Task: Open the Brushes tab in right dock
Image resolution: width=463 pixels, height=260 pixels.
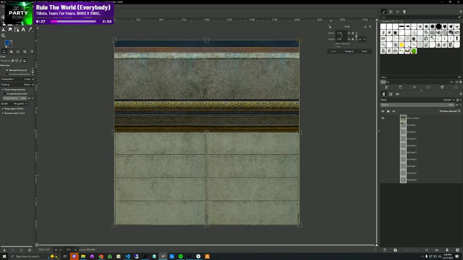Action: point(384,12)
